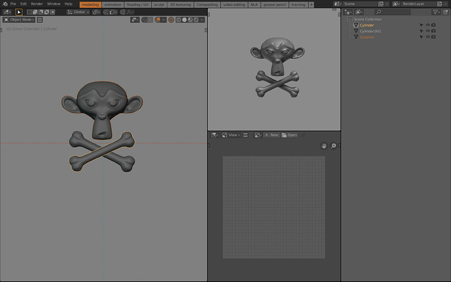Open the Global transform orientation dropdown
Screen dimensions: 451x282
click(78, 12)
